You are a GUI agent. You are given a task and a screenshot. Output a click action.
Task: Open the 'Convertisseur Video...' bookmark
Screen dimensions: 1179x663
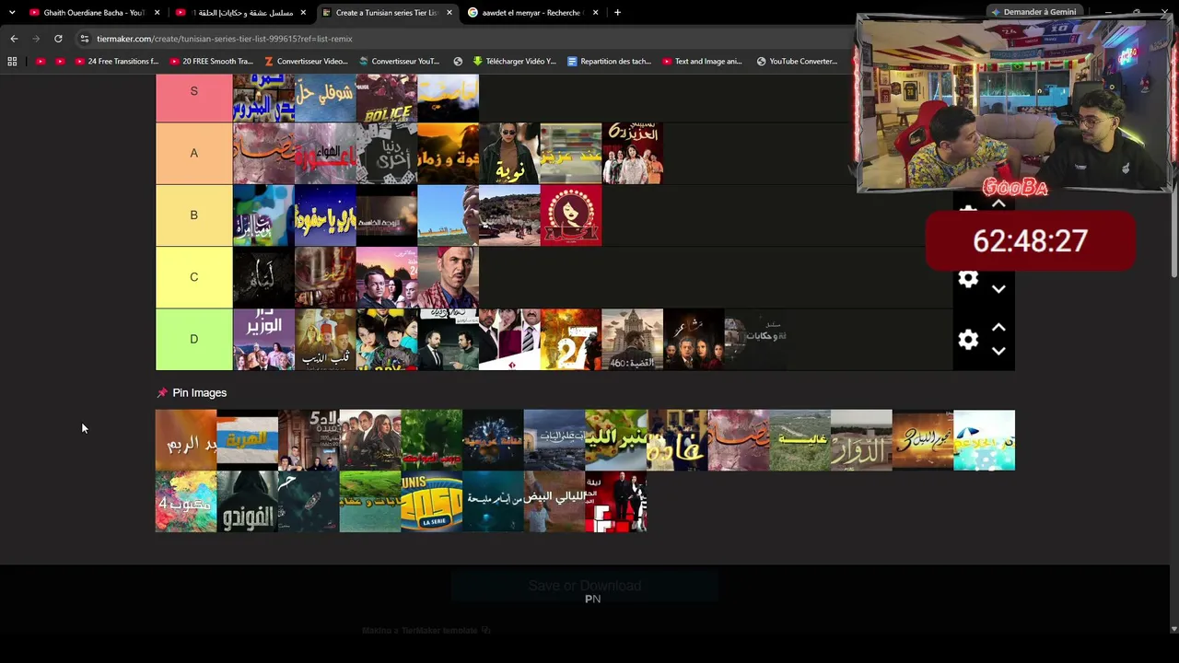306,62
